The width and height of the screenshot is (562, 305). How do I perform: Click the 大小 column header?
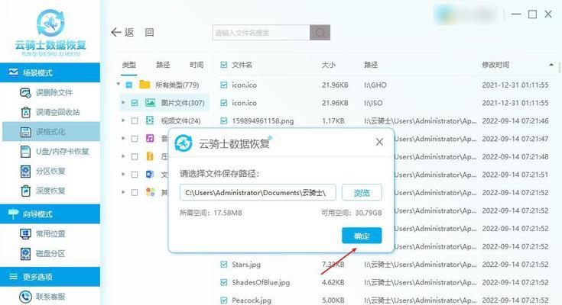point(328,65)
